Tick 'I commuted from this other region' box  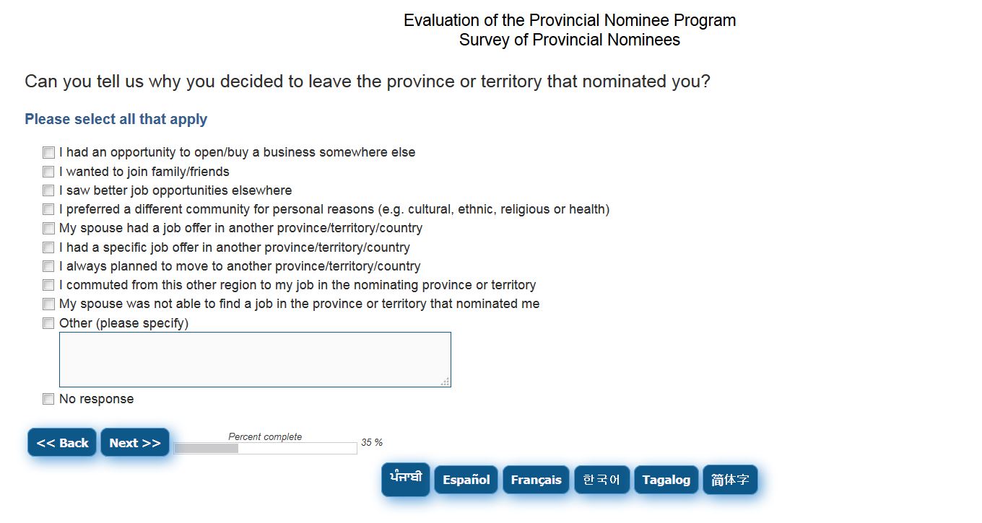[48, 285]
